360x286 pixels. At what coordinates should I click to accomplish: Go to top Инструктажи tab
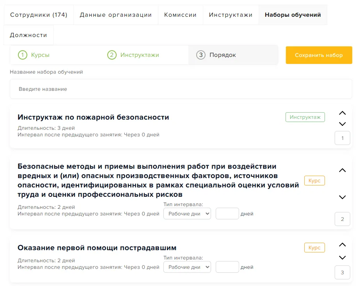(231, 15)
